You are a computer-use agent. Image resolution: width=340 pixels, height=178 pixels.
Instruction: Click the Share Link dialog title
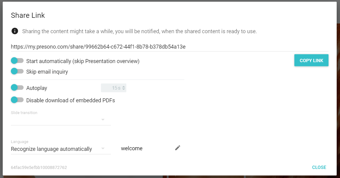click(28, 15)
